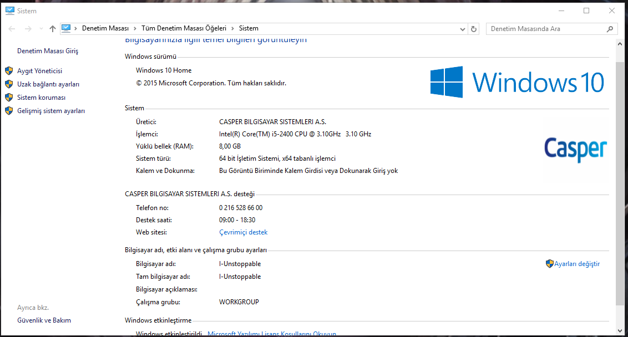Click the Casper manufacturer logo
The width and height of the screenshot is (628, 337).
click(575, 149)
